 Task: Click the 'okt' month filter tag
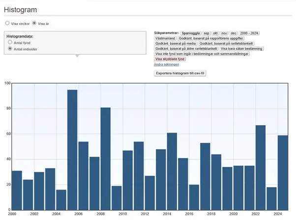(x=215, y=33)
